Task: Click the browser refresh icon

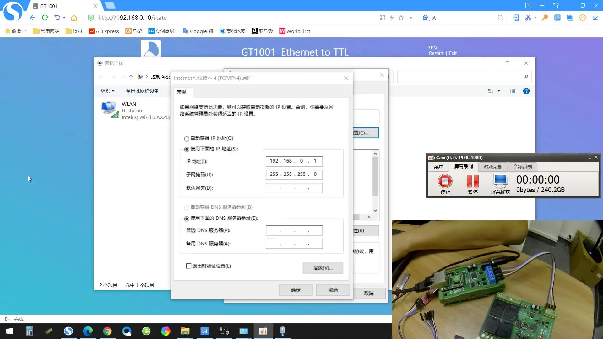Action: coord(45,18)
